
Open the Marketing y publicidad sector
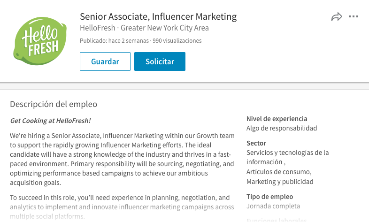pyautogui.click(x=280, y=182)
